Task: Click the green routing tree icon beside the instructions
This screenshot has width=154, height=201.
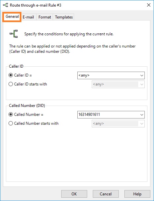Action: 14,34
